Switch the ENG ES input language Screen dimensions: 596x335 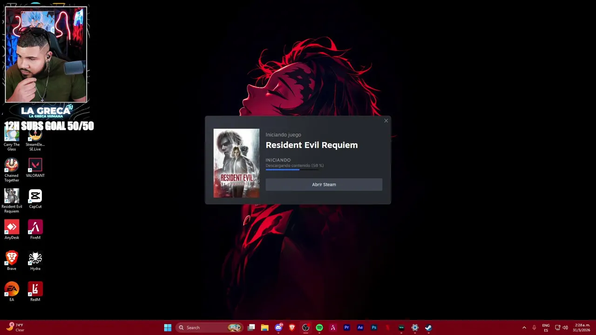pyautogui.click(x=546, y=328)
